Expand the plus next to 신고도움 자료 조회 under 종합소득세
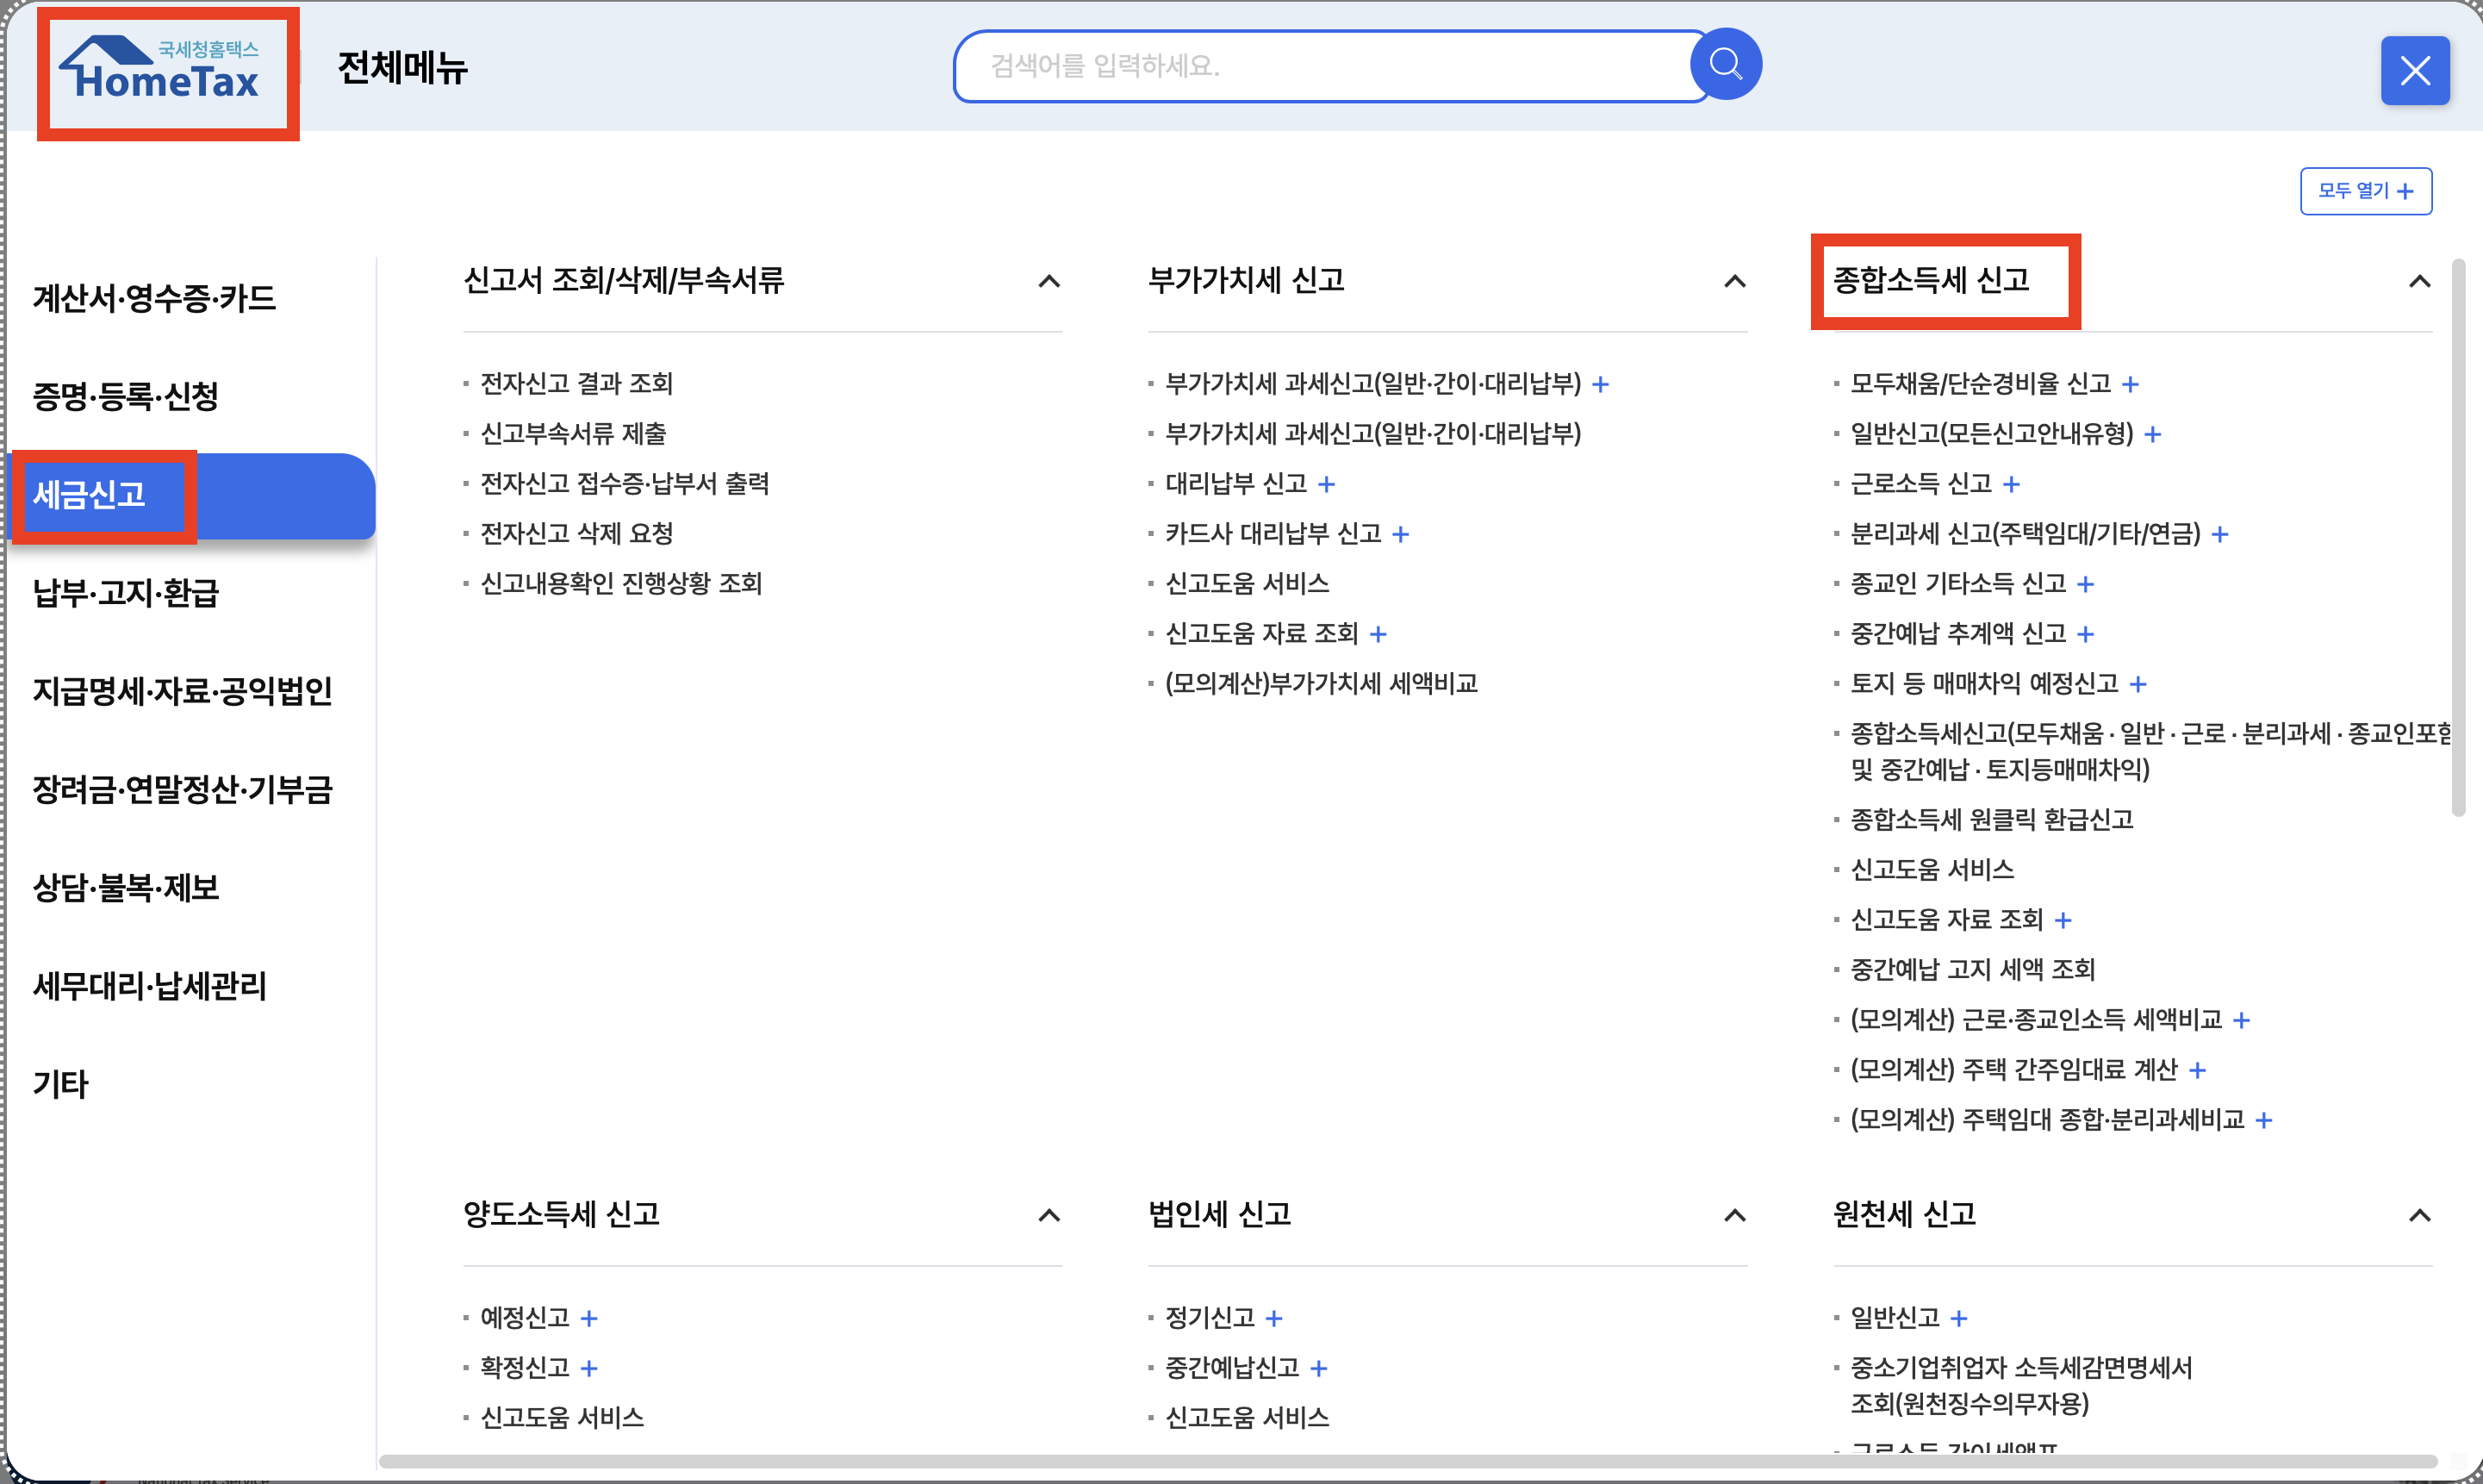This screenshot has width=2483, height=1484. (2063, 921)
